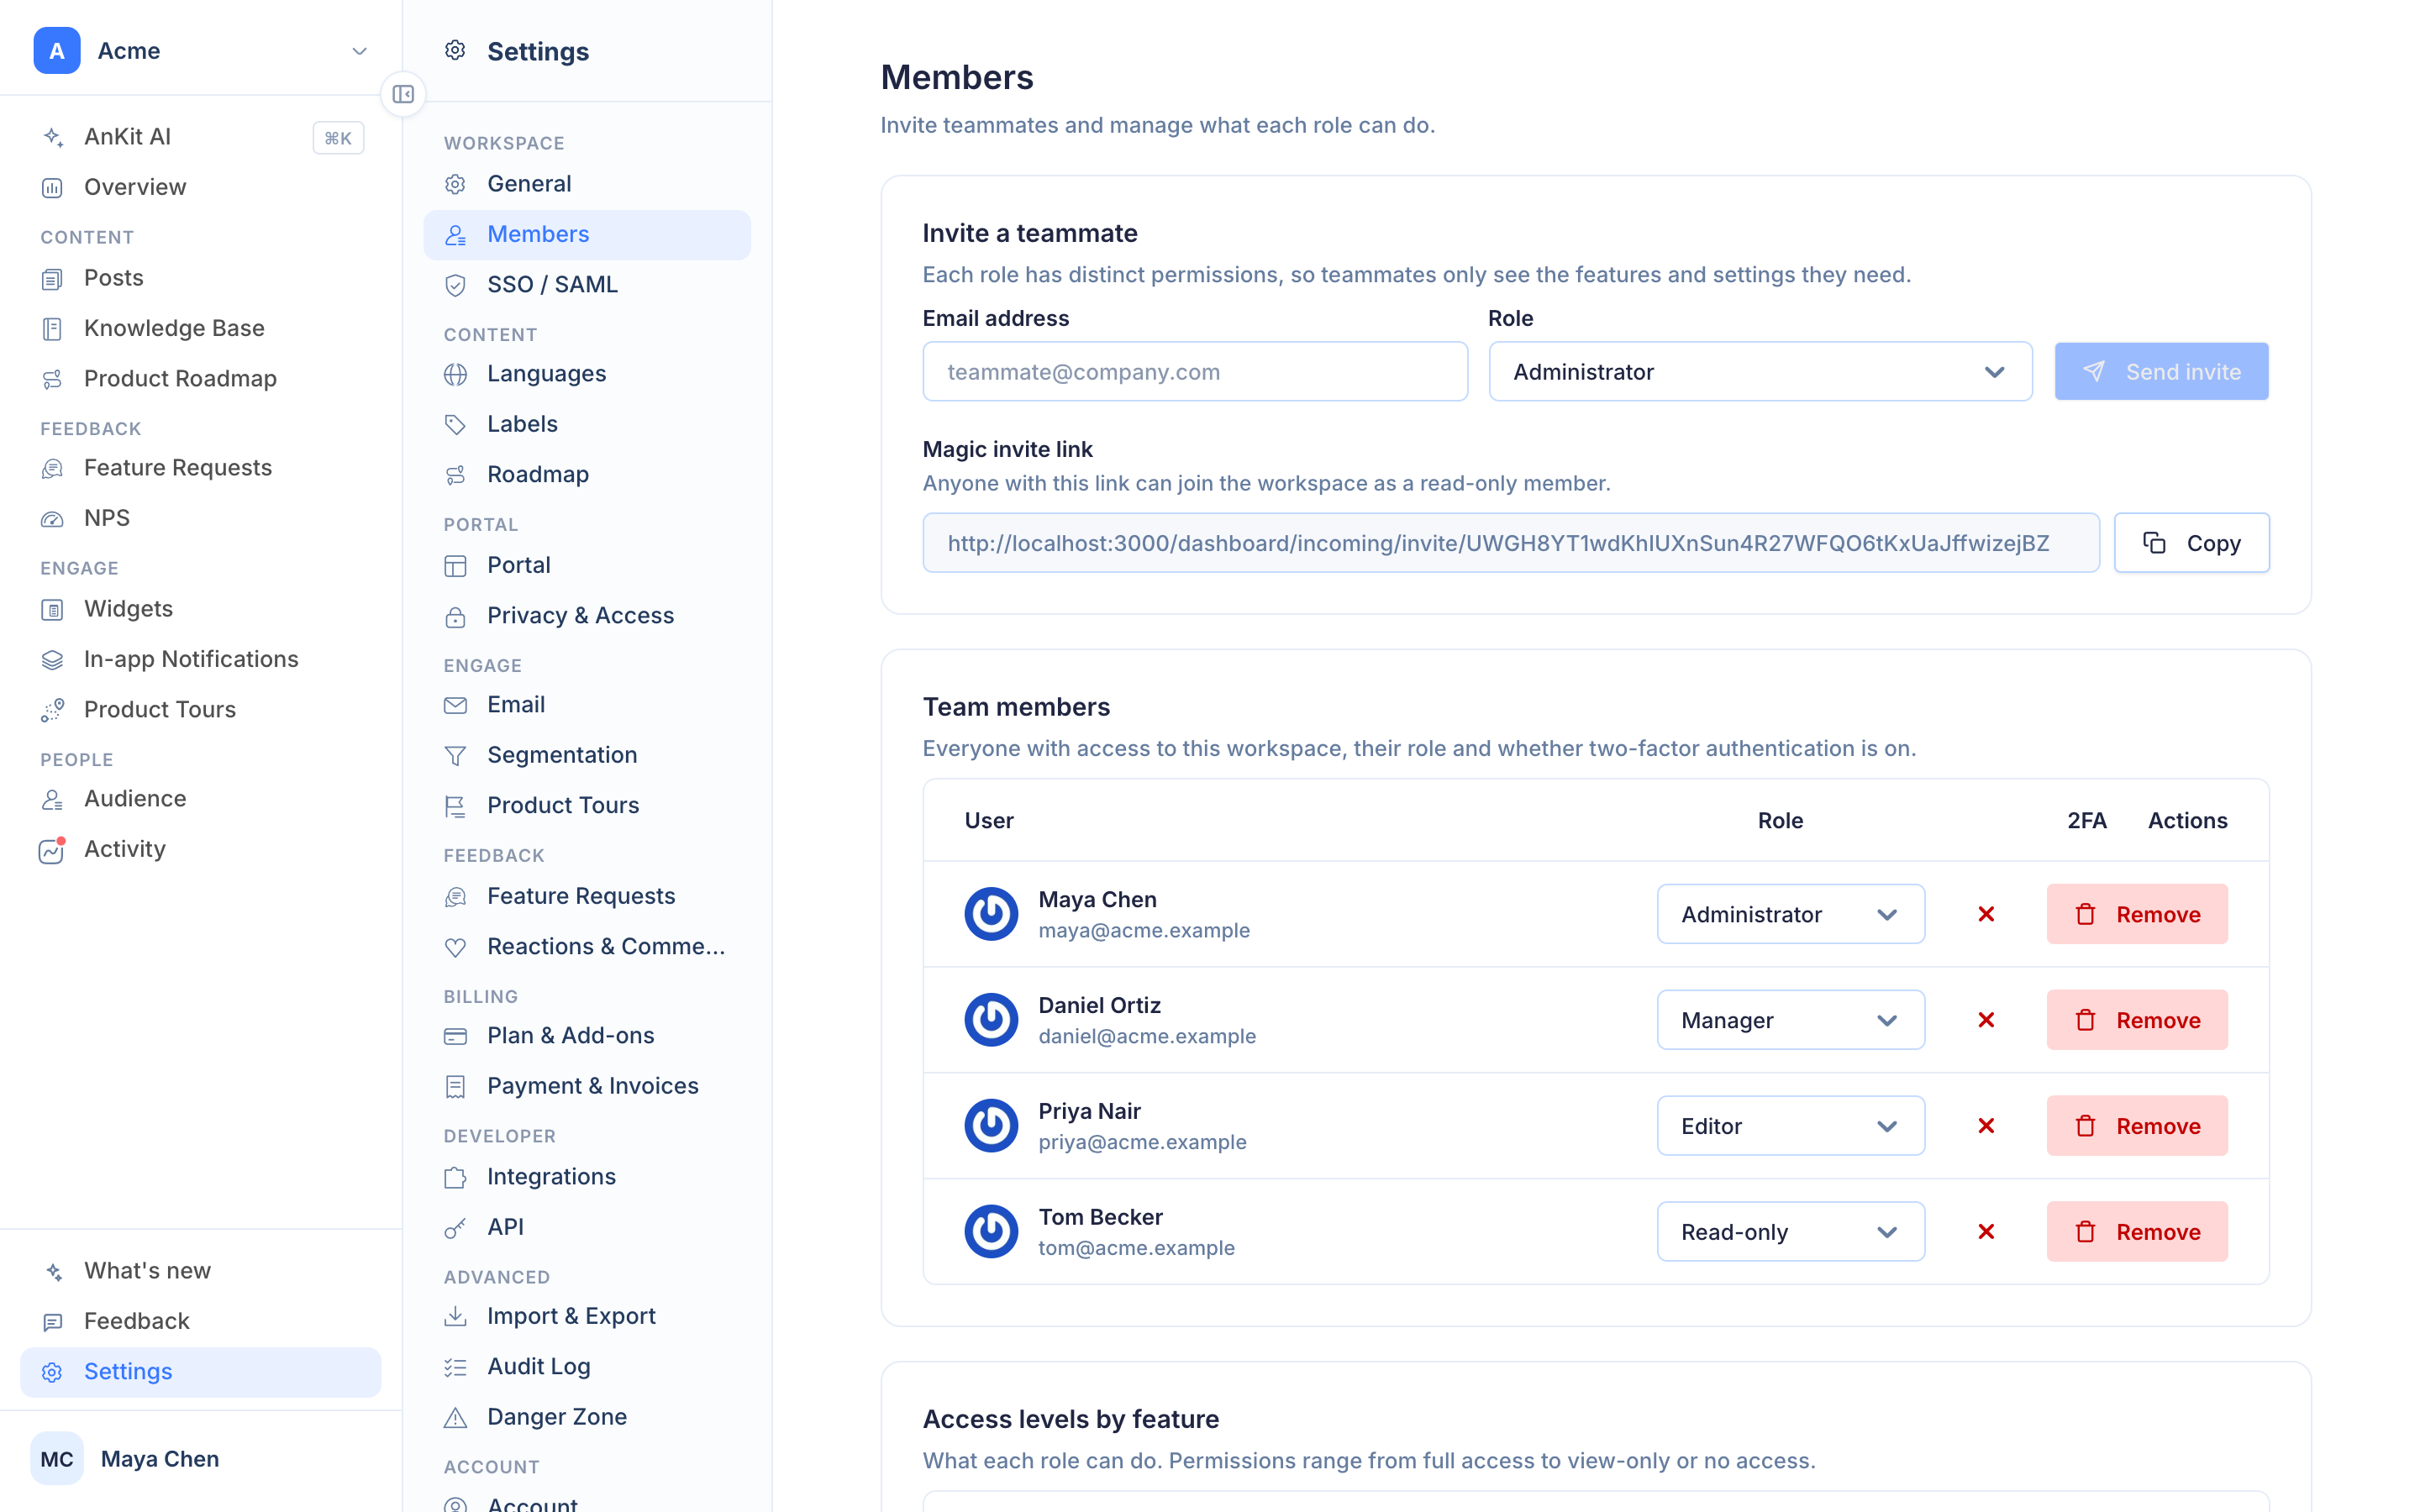The height and width of the screenshot is (1512, 2420).
Task: Click the Send invite button
Action: (2161, 372)
